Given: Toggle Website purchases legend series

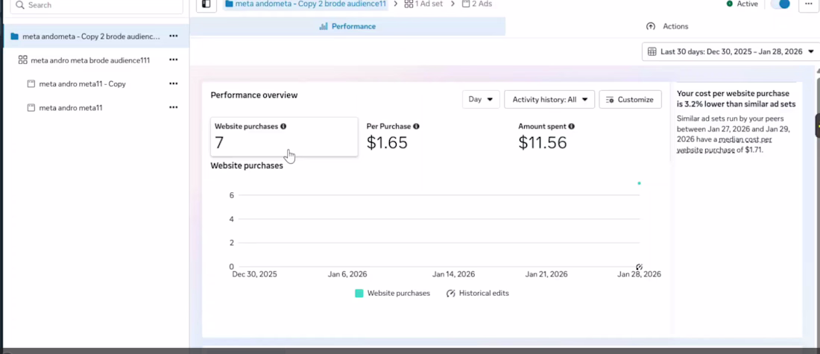Looking at the screenshot, I should coord(393,294).
